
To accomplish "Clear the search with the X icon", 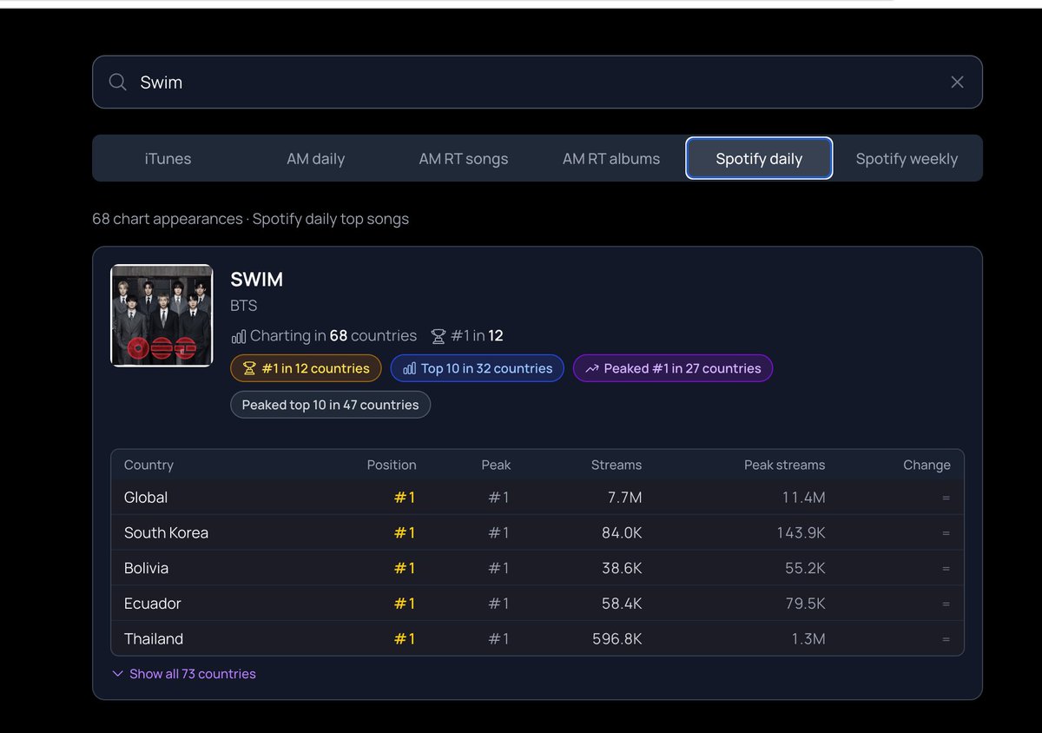I will pyautogui.click(x=957, y=83).
